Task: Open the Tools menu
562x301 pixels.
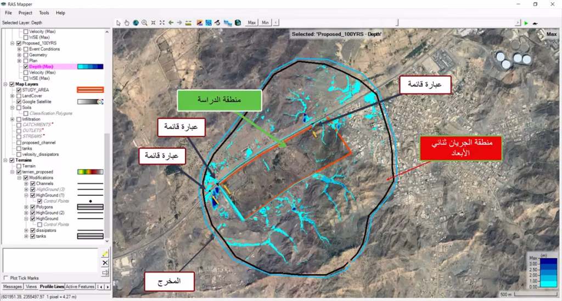Action: (x=44, y=13)
